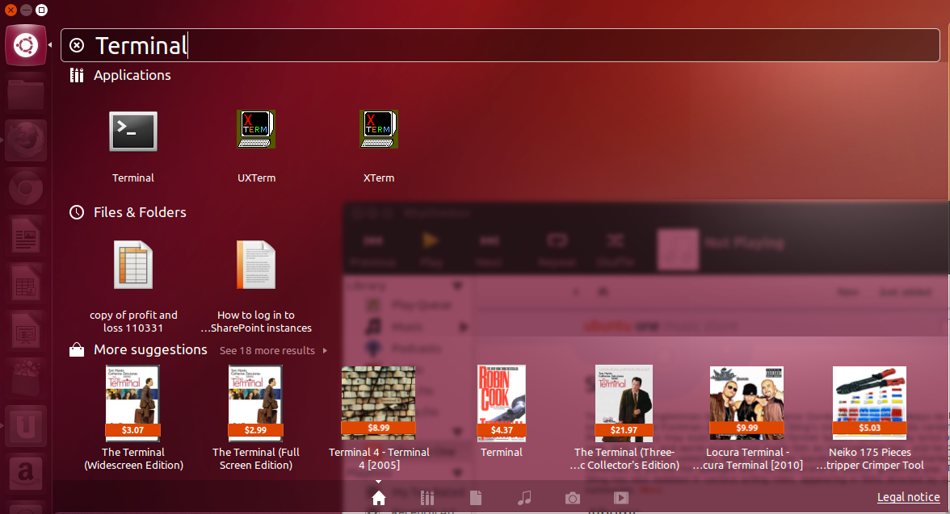This screenshot has width=950, height=514.
Task: Open LibreOffice Impress from the launcher
Action: pos(26,331)
